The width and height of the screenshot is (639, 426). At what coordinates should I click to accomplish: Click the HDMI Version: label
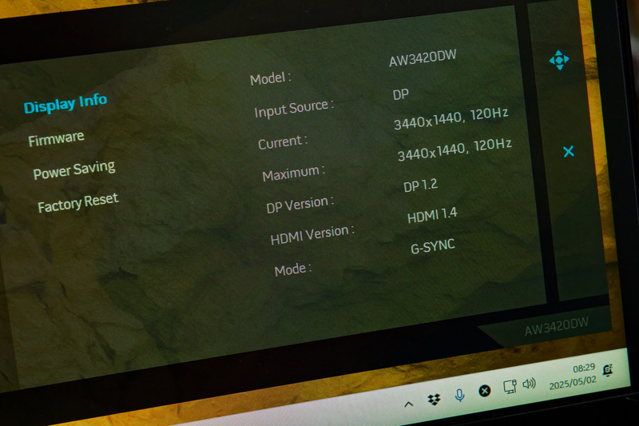pyautogui.click(x=312, y=234)
